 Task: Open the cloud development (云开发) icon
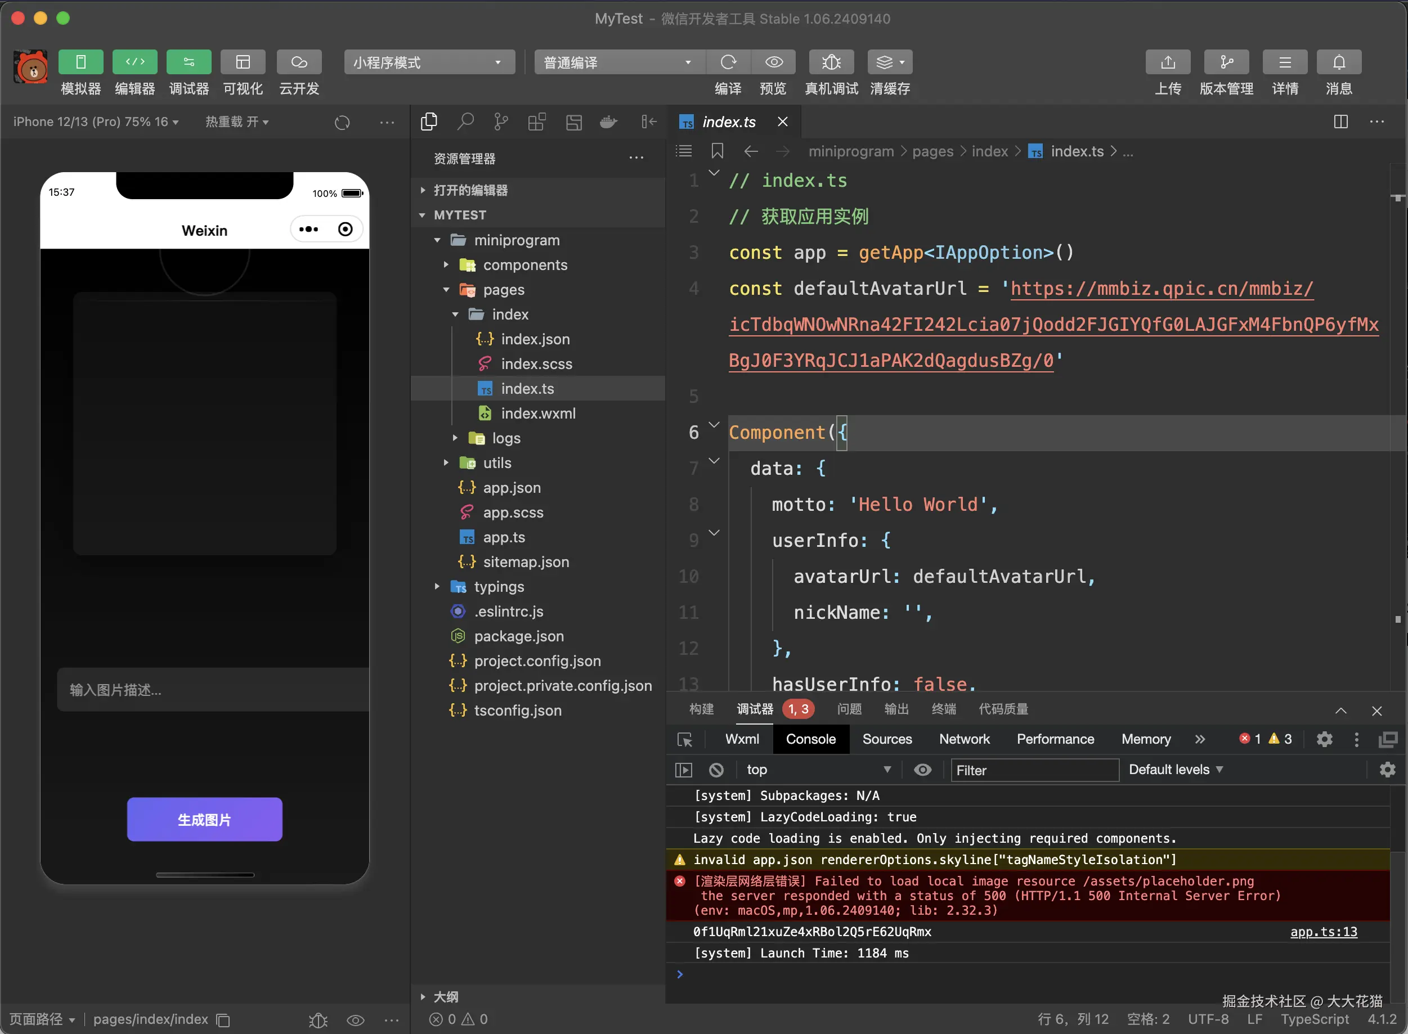click(299, 62)
